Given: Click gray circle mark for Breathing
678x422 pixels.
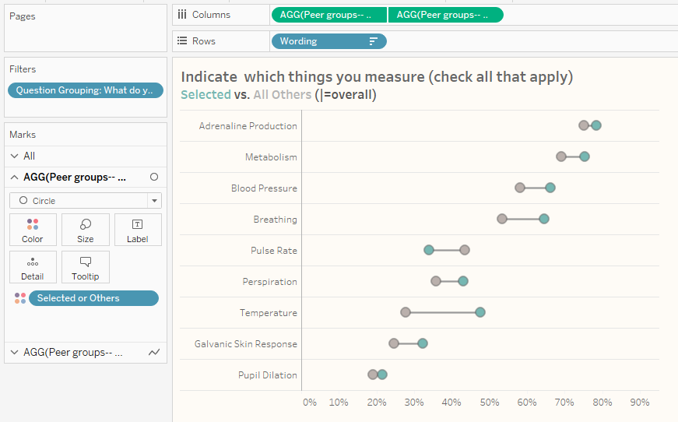Looking at the screenshot, I should (x=501, y=219).
